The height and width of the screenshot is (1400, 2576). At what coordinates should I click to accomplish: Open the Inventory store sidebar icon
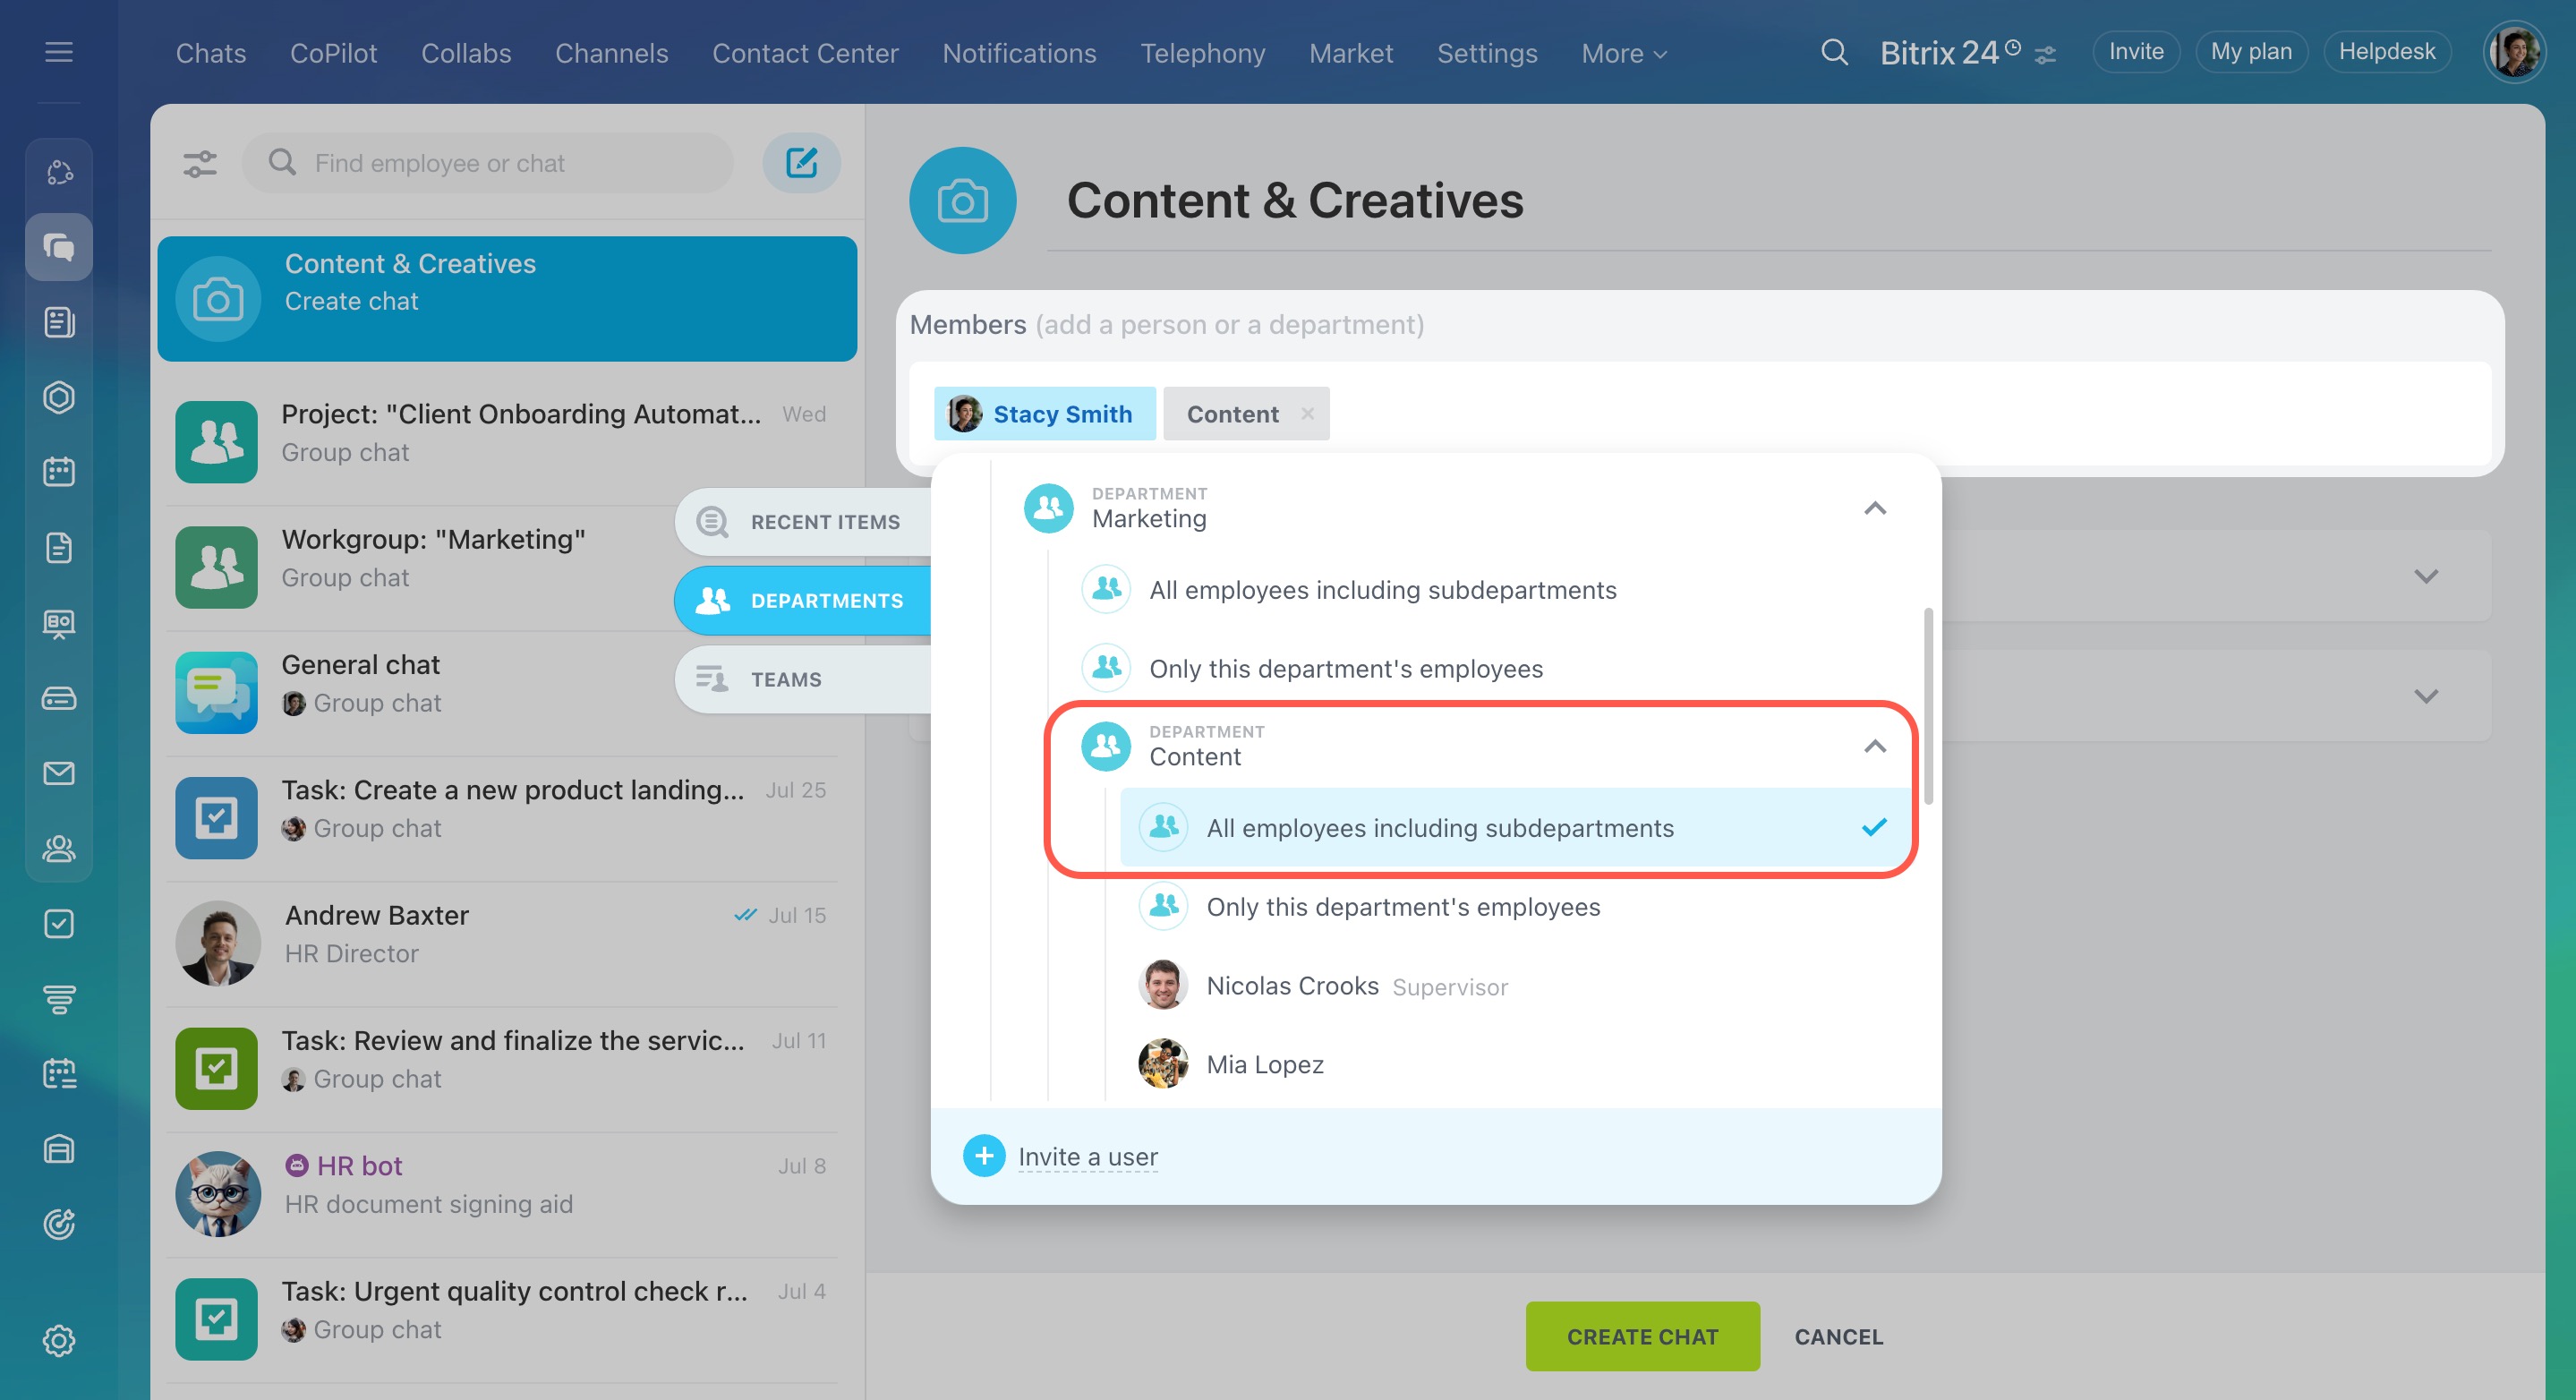tap(59, 1149)
